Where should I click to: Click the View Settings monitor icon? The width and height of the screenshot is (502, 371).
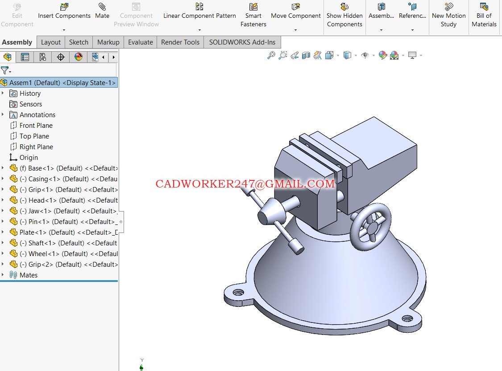click(412, 55)
